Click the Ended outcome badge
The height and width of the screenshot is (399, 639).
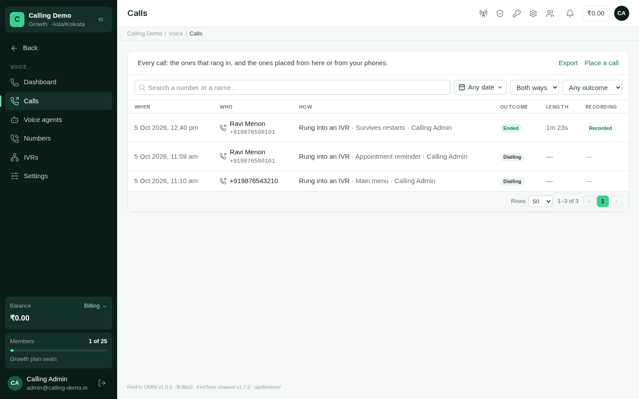511,128
